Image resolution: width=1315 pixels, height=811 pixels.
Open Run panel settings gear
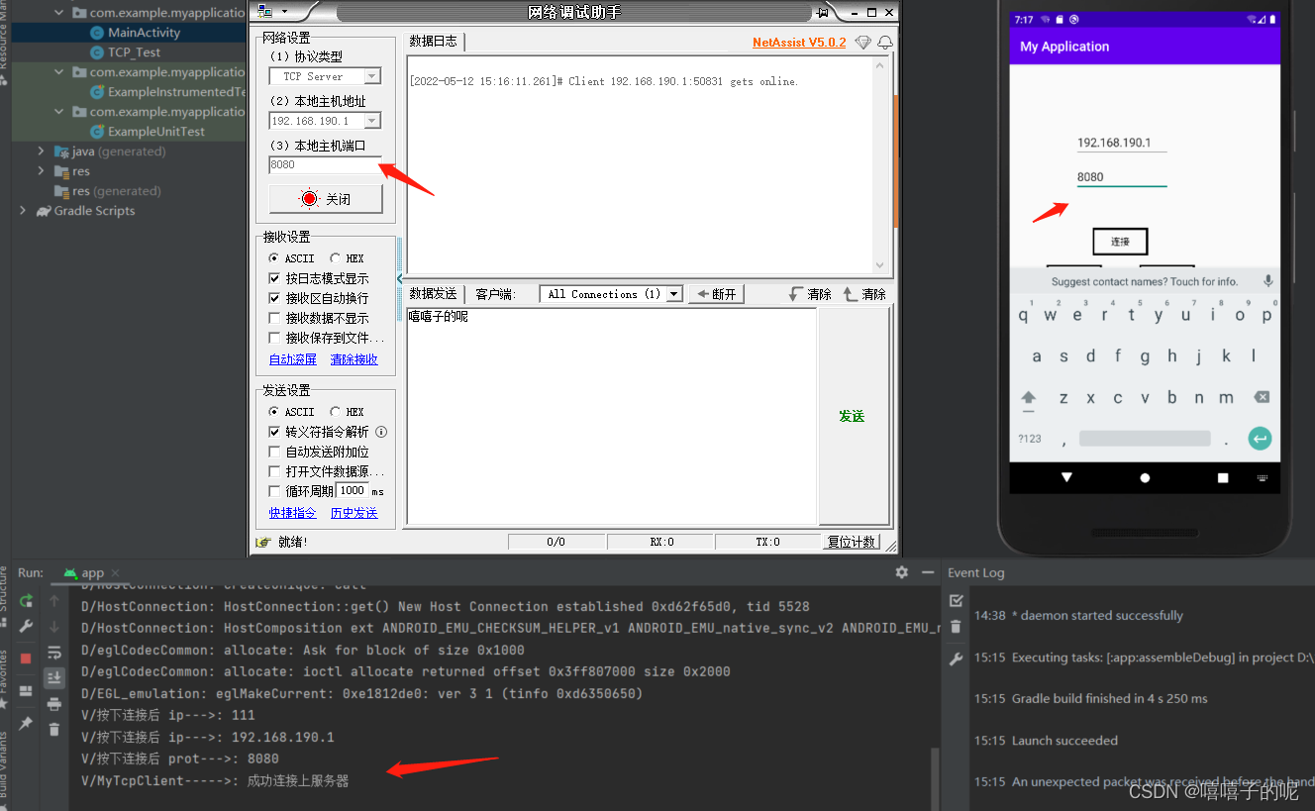click(901, 572)
